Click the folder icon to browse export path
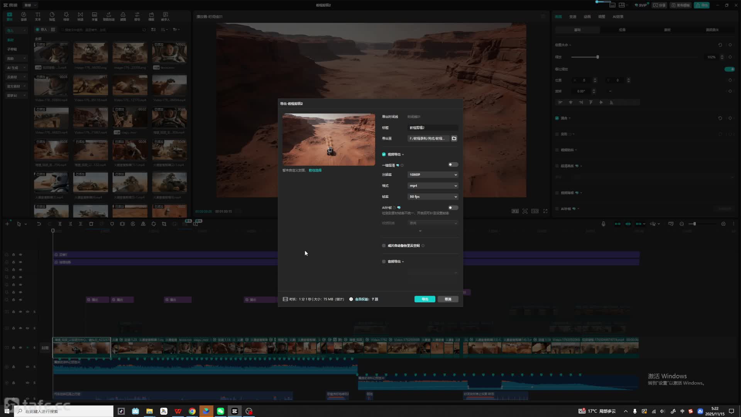The height and width of the screenshot is (417, 741). tap(454, 138)
